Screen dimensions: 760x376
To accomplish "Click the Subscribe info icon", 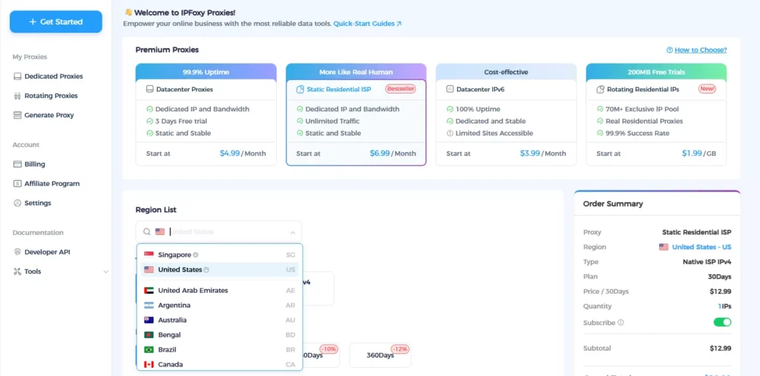I will (x=621, y=323).
